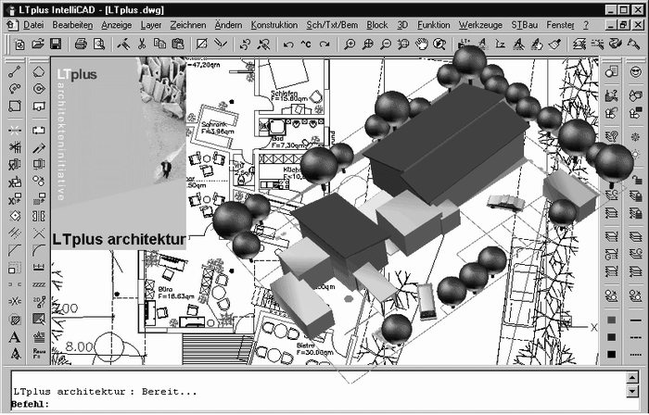The height and width of the screenshot is (415, 649).
Task: Save drawing with floppy disk icon
Action: (56, 44)
